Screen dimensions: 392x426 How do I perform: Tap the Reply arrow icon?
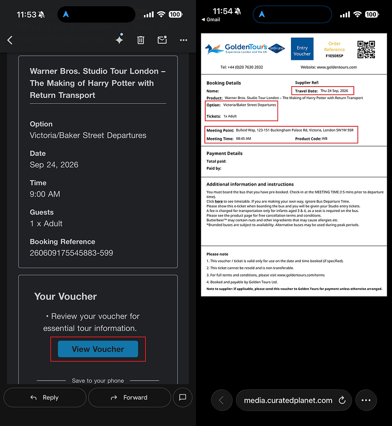click(34, 398)
